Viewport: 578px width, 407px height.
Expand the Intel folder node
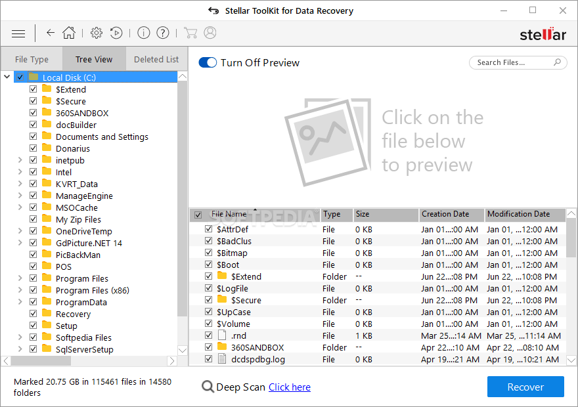pyautogui.click(x=20, y=172)
